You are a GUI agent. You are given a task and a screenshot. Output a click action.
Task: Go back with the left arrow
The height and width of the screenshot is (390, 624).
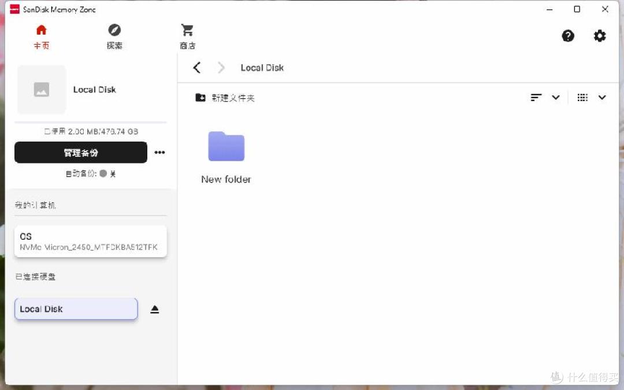tap(197, 68)
